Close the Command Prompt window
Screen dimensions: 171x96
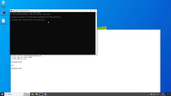[95, 11]
